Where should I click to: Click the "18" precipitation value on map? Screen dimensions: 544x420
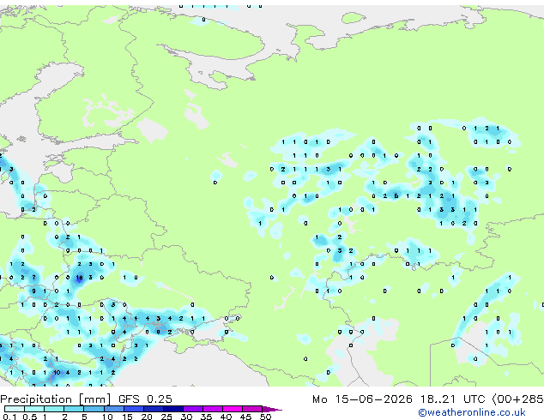[80, 277]
